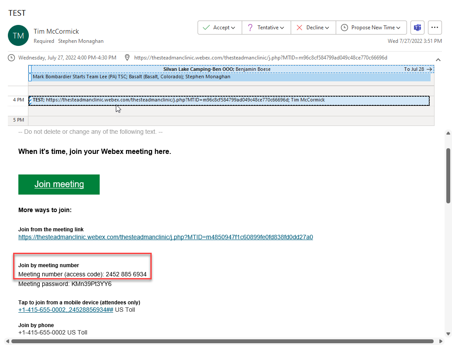Click the green Accept checkmark icon
Screen dimensions: 452x345
pyautogui.click(x=206, y=28)
